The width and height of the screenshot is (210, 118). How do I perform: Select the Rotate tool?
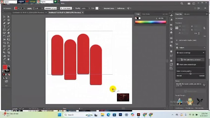click(x=4, y=36)
